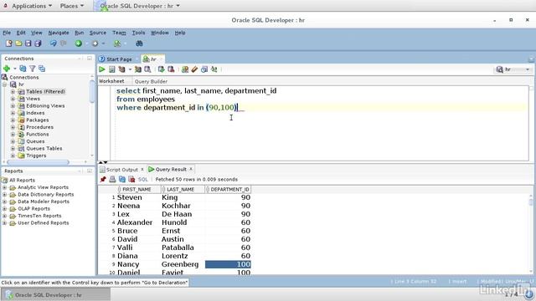
Task: Click the Save icon in main toolbar
Action: click(x=28, y=43)
